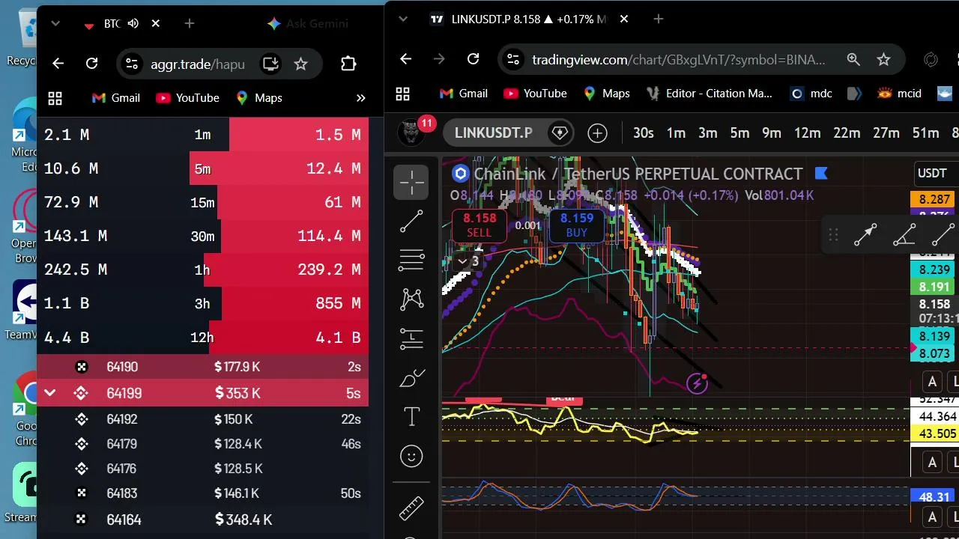
Task: Open the apps grid in aggr.trade bookmarks bar
Action: pos(55,98)
